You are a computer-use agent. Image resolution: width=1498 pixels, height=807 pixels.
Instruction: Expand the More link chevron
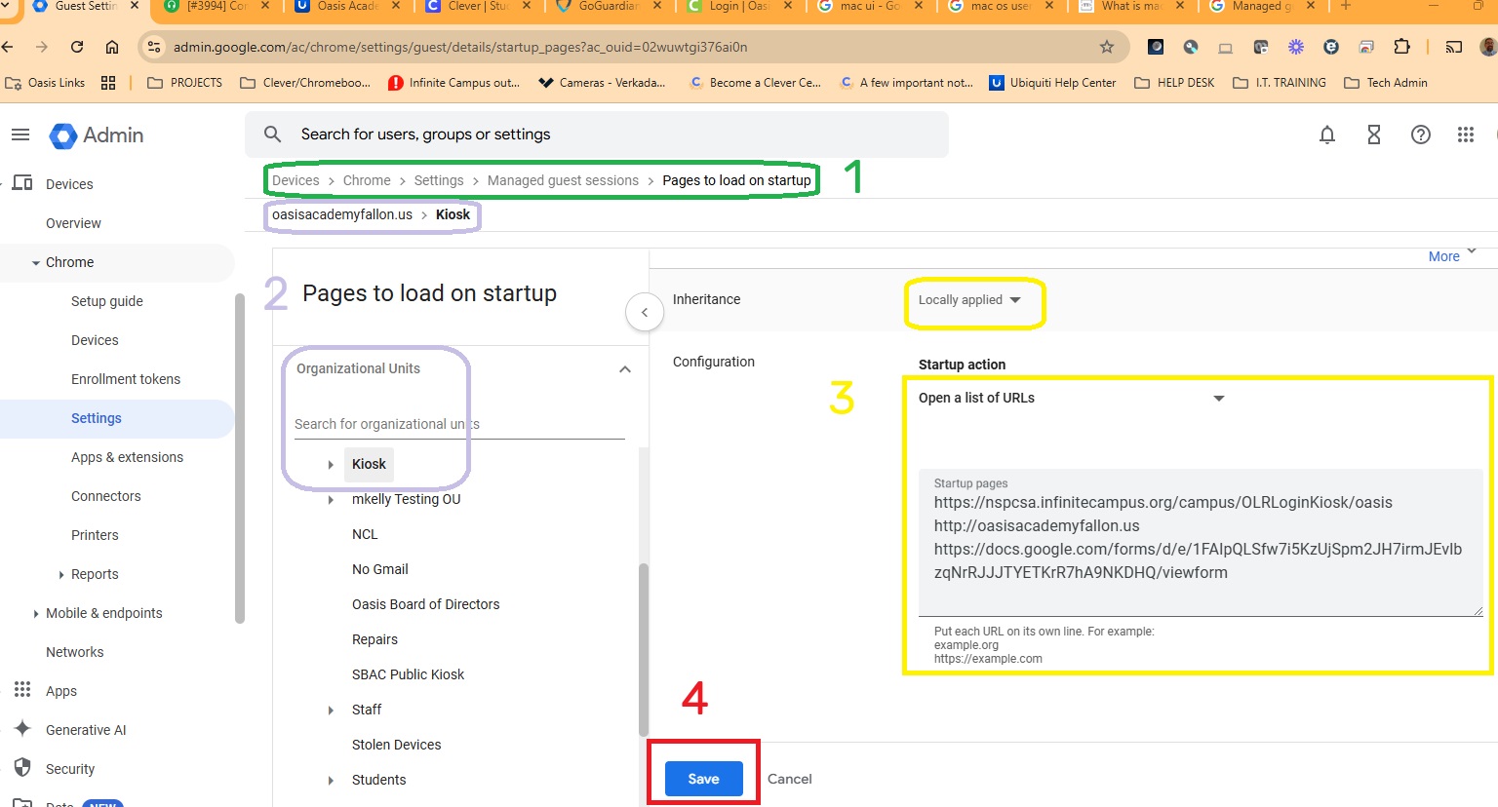pos(1472,251)
